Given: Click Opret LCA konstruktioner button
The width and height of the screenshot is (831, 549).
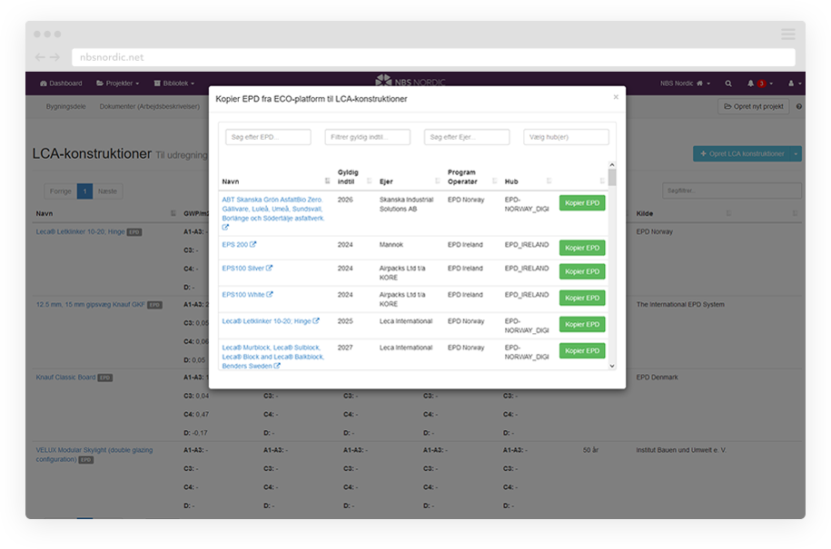Looking at the screenshot, I should [742, 153].
